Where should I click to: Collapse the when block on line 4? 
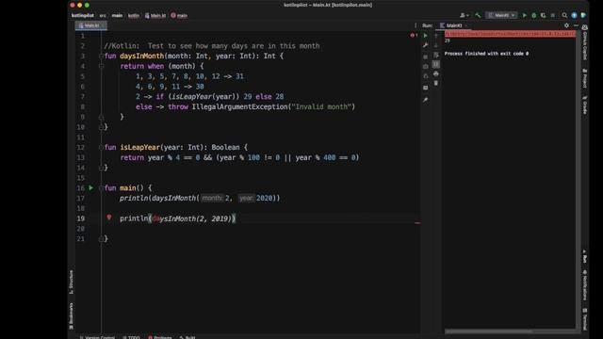pyautogui.click(x=102, y=66)
